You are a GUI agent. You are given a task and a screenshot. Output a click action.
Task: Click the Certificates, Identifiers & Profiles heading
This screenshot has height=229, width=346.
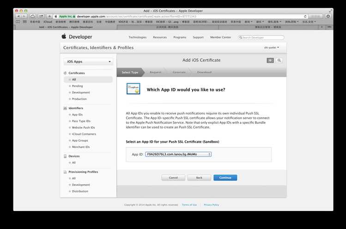tap(98, 48)
